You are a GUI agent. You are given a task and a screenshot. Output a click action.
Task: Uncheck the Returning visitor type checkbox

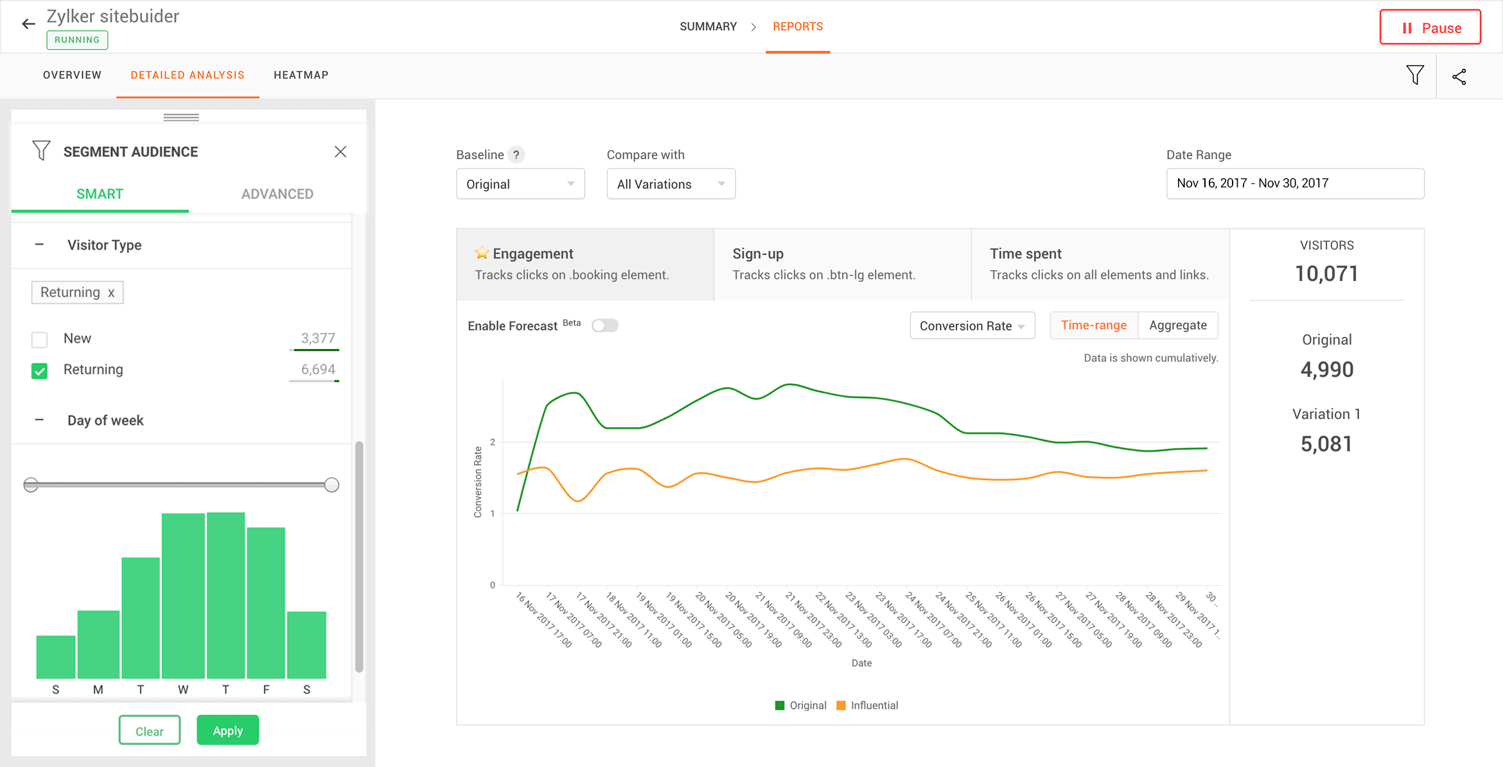point(39,370)
